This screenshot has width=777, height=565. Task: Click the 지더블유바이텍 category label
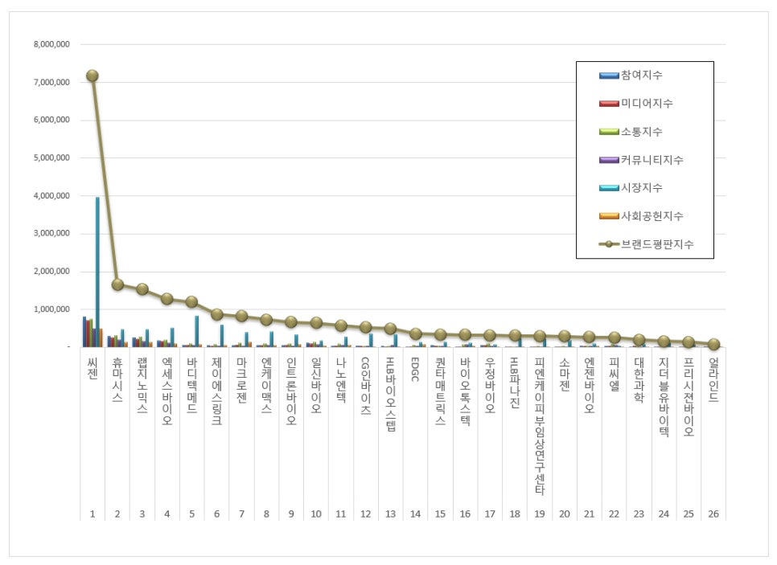click(664, 397)
